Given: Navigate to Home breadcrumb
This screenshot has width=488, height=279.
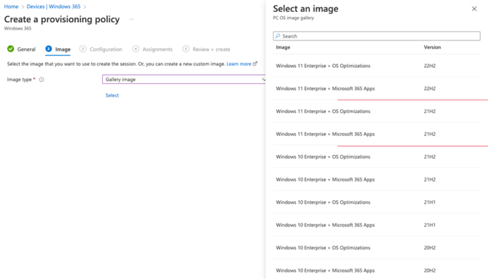Looking at the screenshot, I should click(x=11, y=7).
